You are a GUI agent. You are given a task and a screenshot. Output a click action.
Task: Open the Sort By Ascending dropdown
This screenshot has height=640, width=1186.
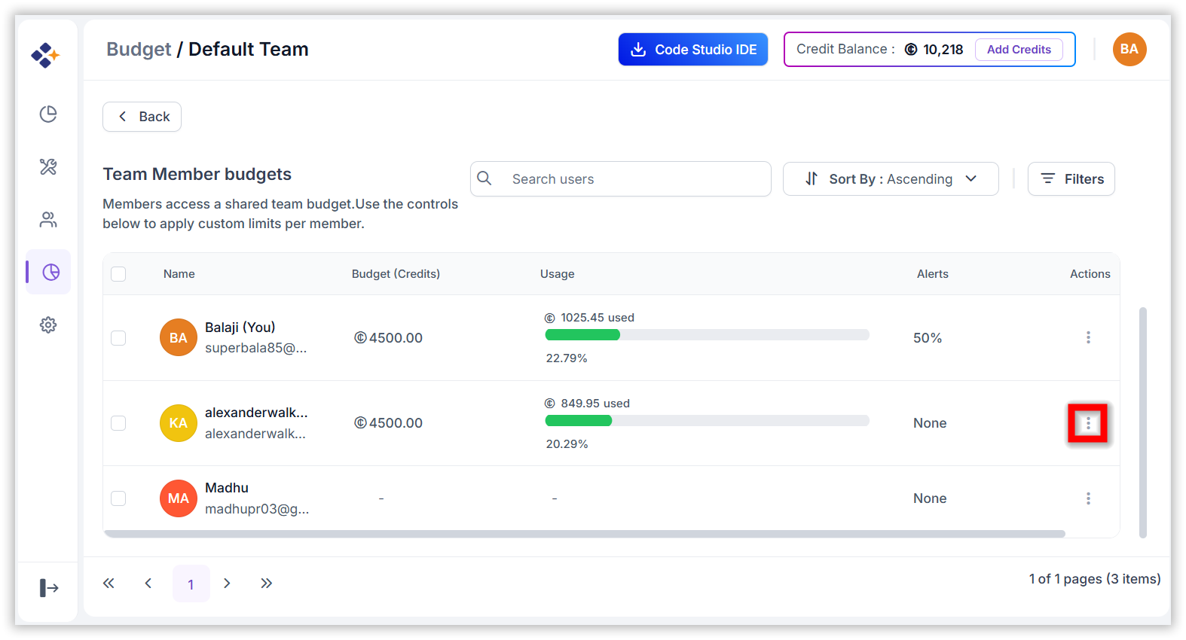pos(891,179)
